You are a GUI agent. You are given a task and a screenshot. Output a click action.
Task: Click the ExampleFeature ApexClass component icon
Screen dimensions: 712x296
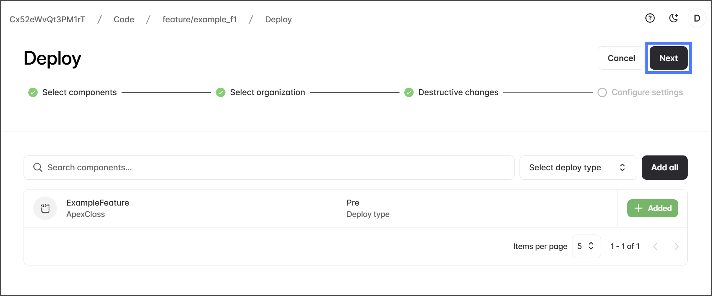pos(45,208)
